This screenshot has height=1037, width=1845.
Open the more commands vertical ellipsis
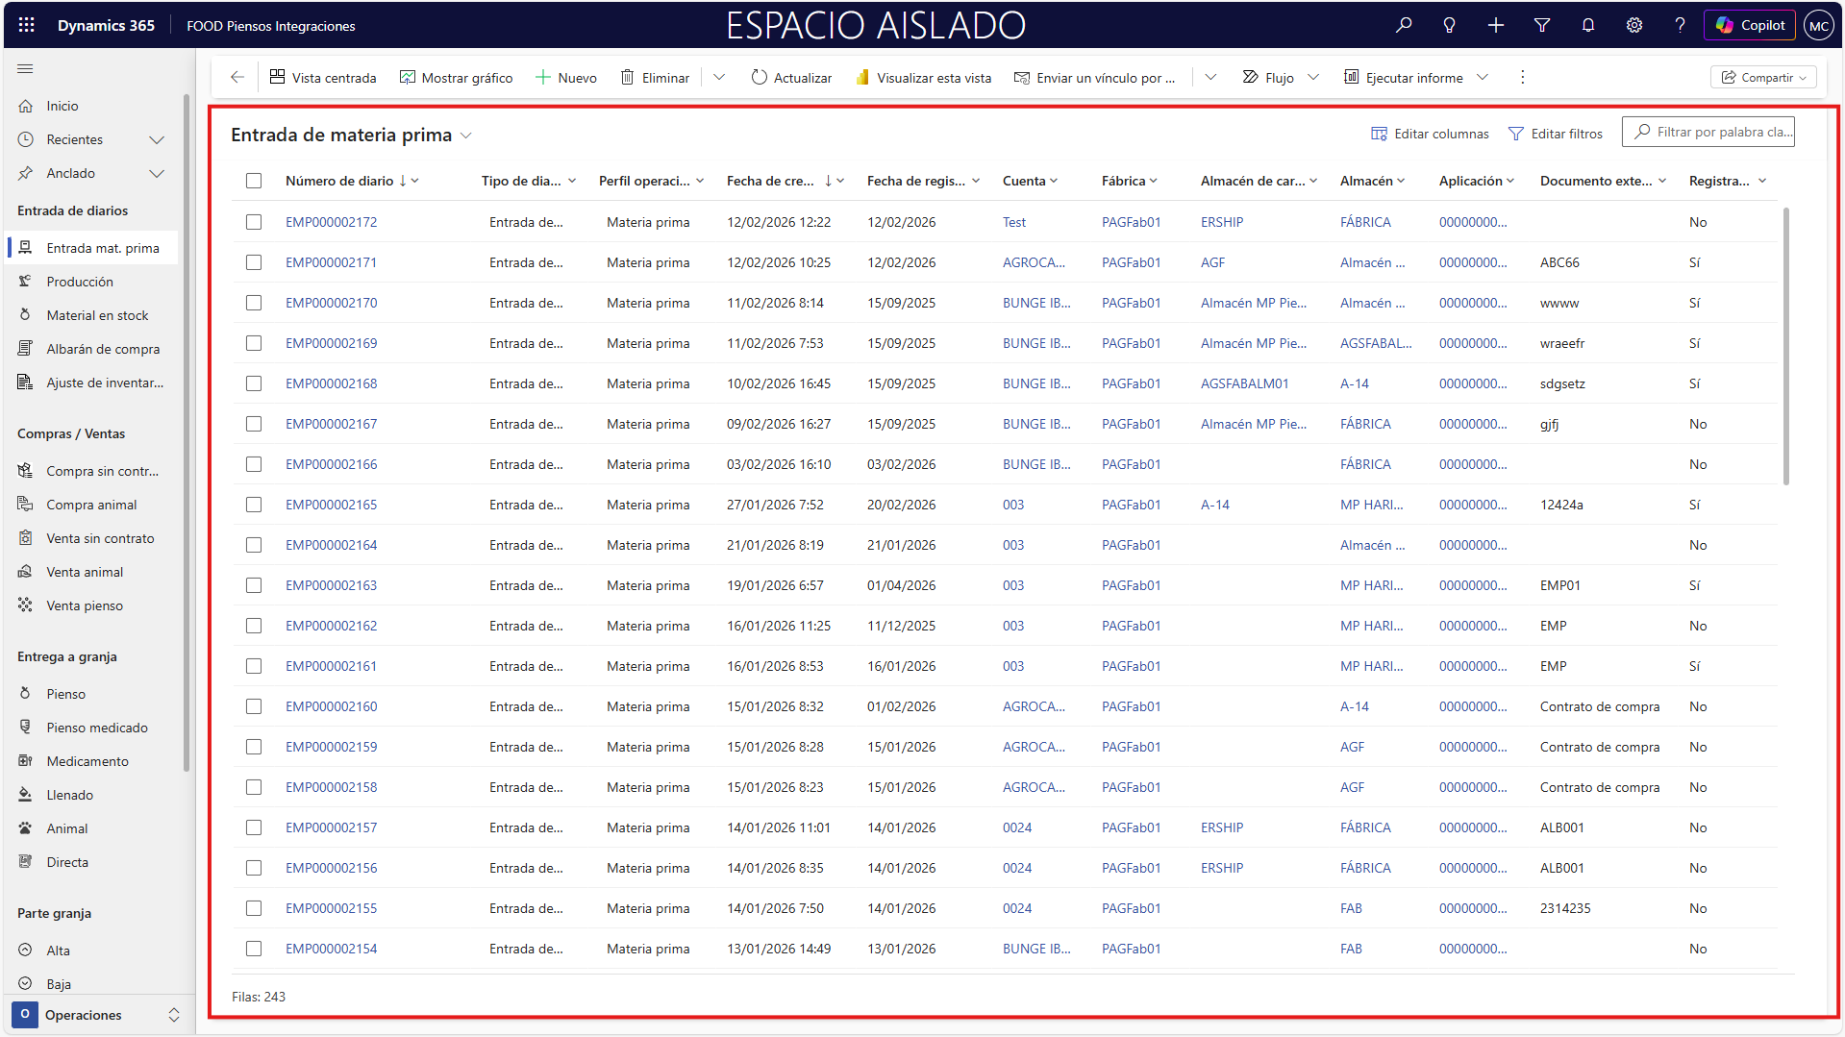click(x=1522, y=78)
